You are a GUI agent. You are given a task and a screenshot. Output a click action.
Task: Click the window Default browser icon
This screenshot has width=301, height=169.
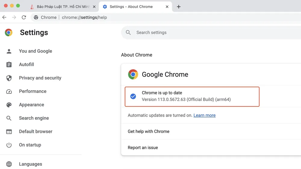[x=9, y=132]
